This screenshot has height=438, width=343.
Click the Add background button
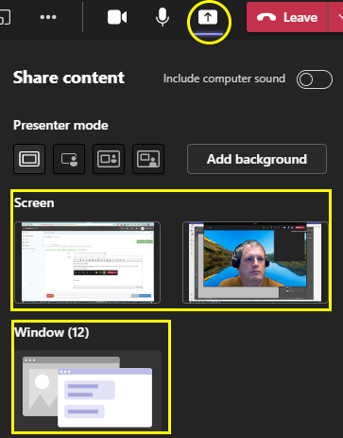257,159
